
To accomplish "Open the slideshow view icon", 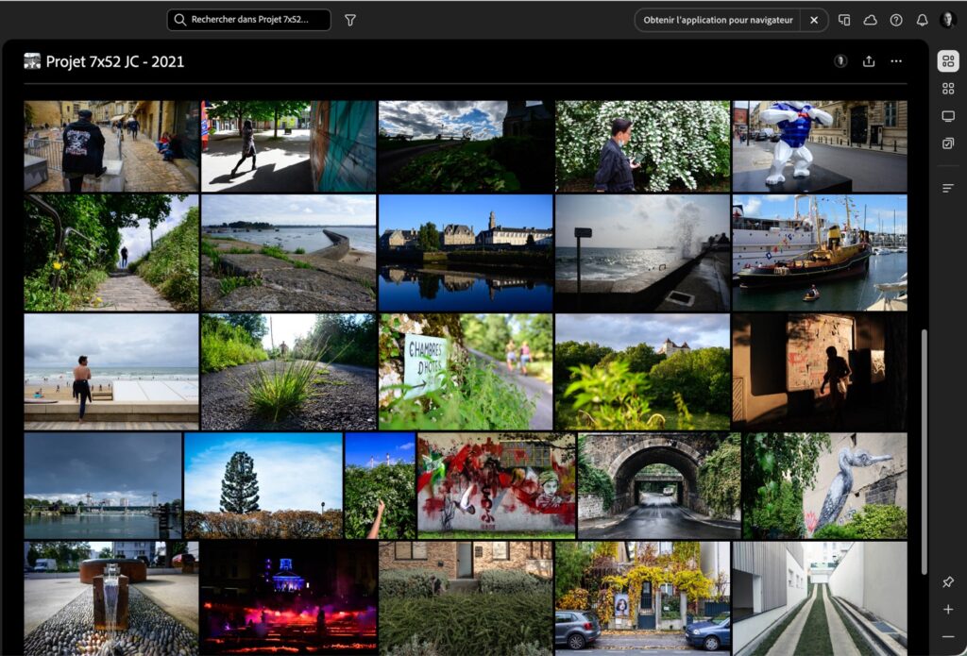I will pos(948,116).
